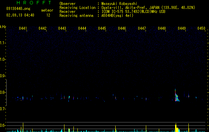Click the 0446 time marker
Viewport: 209px width, 132px height.
point(122,28)
